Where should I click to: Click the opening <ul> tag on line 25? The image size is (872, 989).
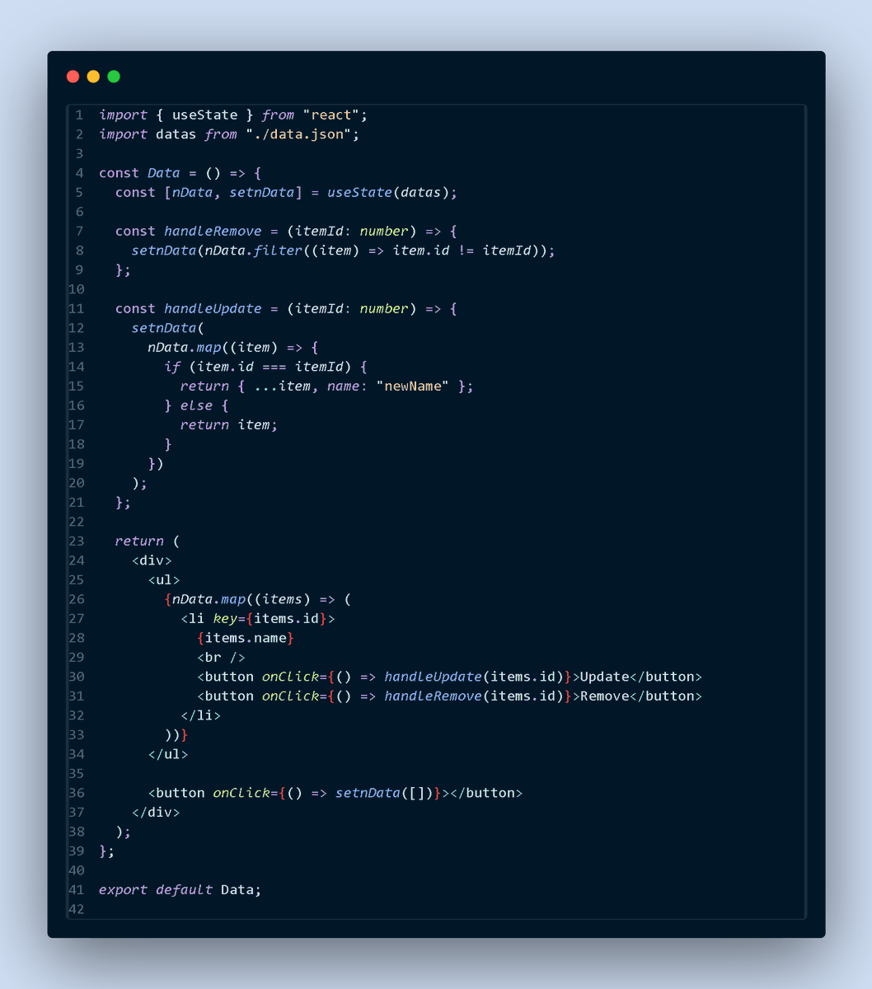click(164, 579)
